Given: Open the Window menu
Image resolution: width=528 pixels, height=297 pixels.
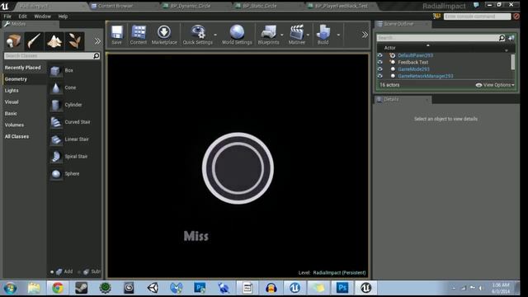Looking at the screenshot, I should coord(42,16).
